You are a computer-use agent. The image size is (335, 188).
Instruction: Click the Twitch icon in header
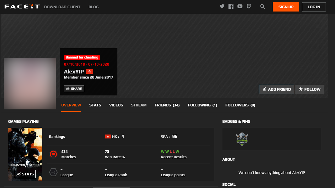249,7
